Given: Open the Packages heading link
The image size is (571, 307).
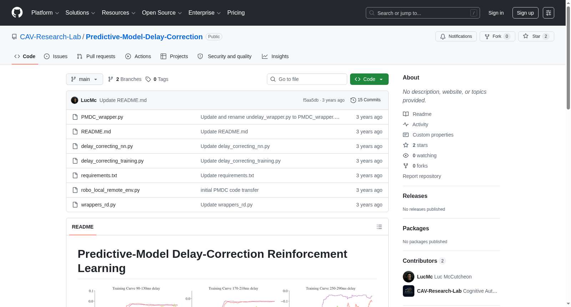Looking at the screenshot, I should point(416,228).
